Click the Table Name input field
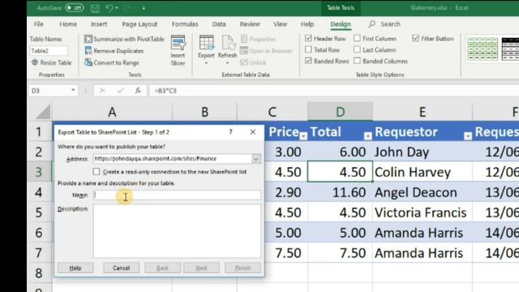 (49, 50)
